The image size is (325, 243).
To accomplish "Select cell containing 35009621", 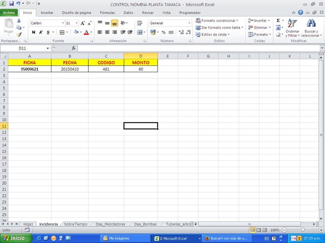I will [x=30, y=69].
